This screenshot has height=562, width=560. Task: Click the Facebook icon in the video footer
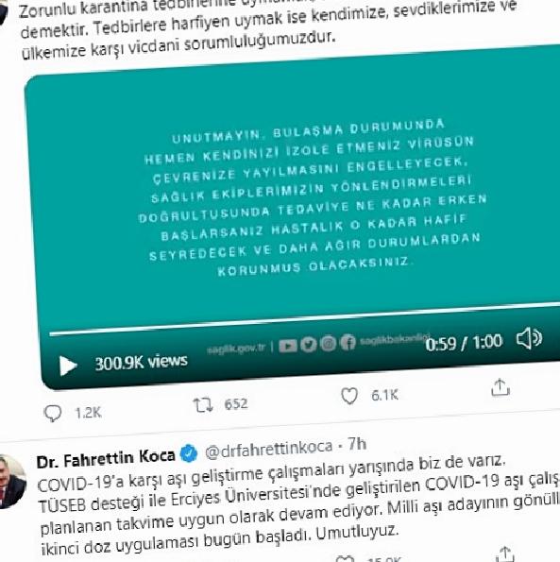click(348, 342)
